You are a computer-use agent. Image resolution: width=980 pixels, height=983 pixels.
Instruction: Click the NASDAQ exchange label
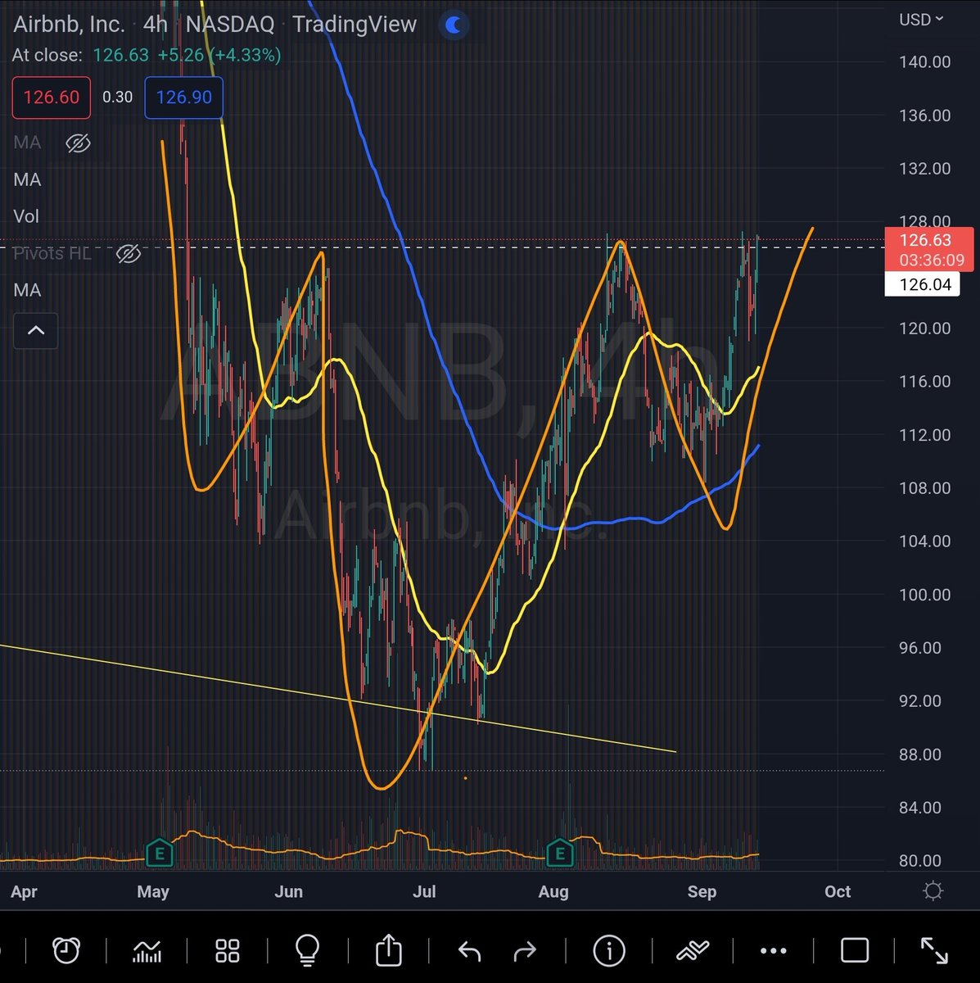(230, 25)
